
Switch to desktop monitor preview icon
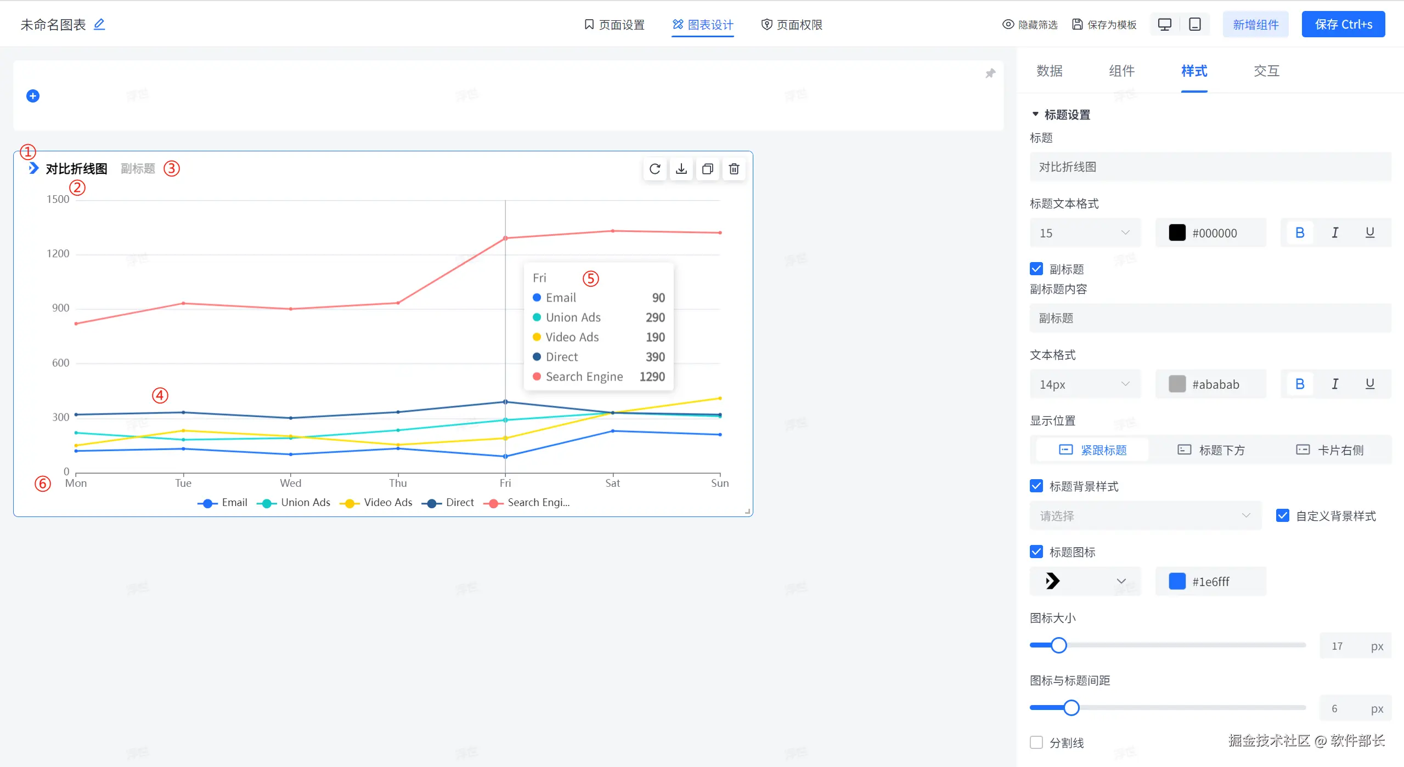1164,24
